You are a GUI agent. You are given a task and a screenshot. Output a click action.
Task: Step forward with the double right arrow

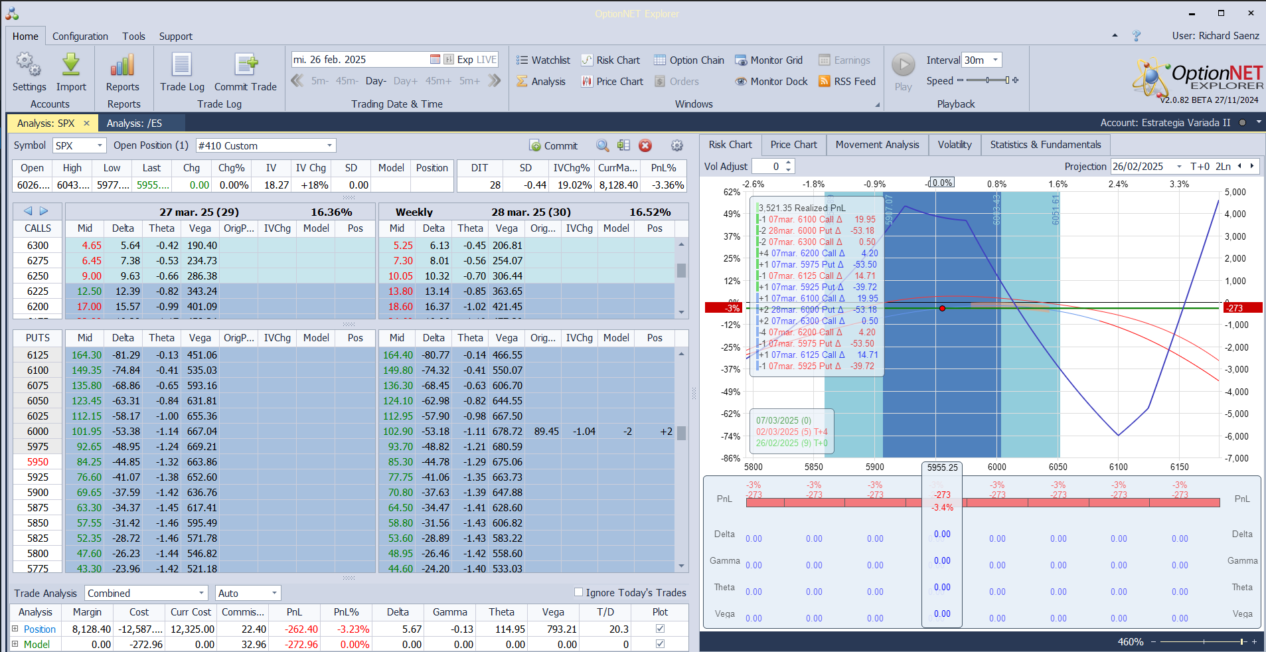pos(494,81)
